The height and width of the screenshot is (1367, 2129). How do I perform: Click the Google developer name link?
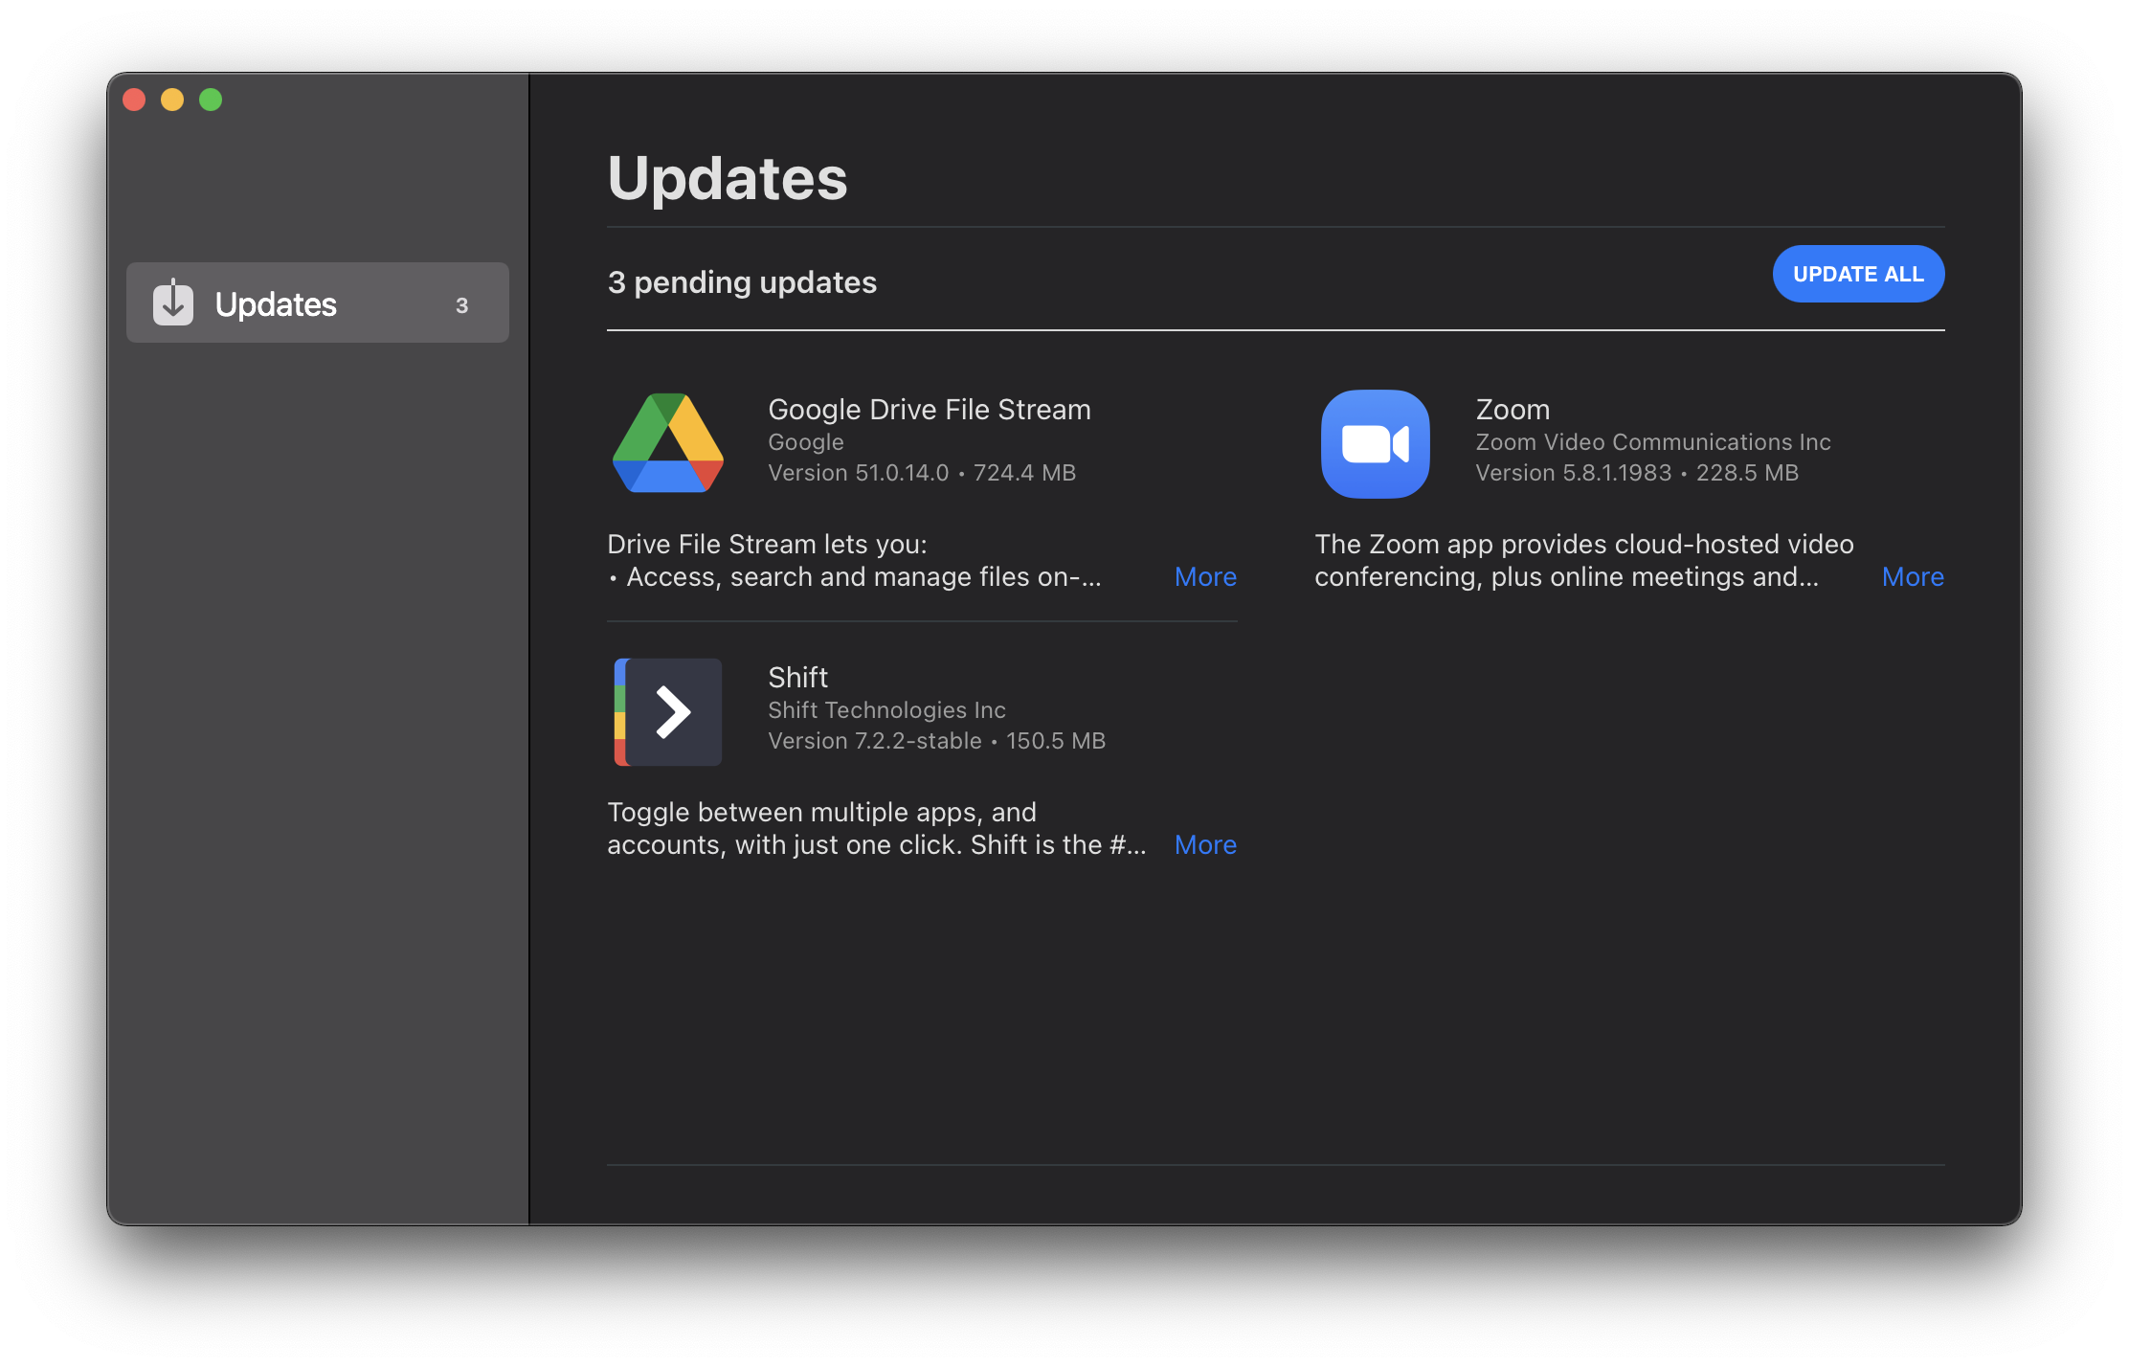[x=805, y=441]
